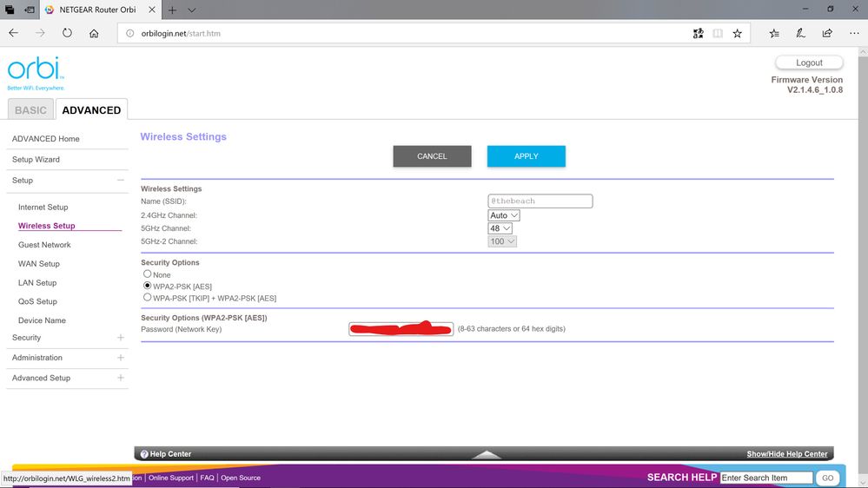
Task: Open the Share page icon
Action: 826,34
